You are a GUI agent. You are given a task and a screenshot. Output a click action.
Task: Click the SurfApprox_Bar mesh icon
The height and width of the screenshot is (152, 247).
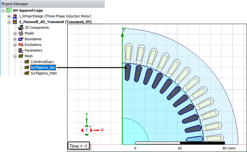click(x=27, y=67)
